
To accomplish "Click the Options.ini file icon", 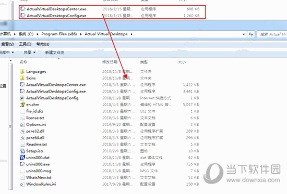I will [x=22, y=124].
